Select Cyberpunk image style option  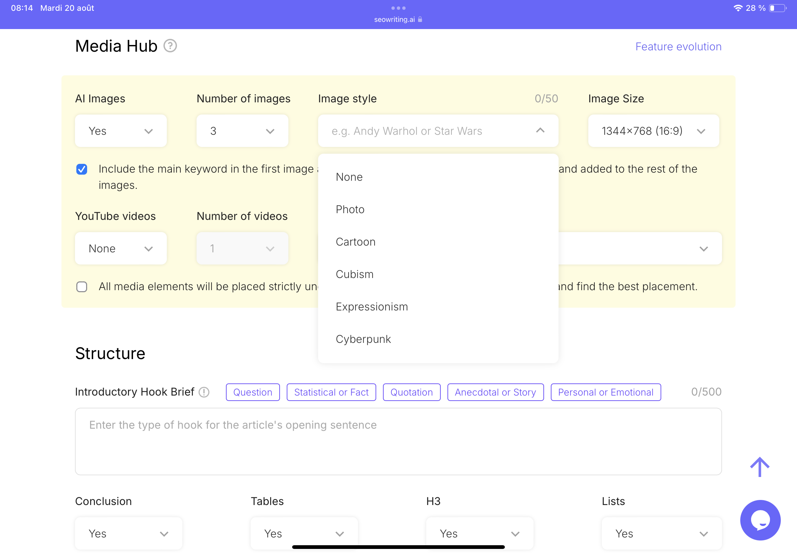coord(438,339)
